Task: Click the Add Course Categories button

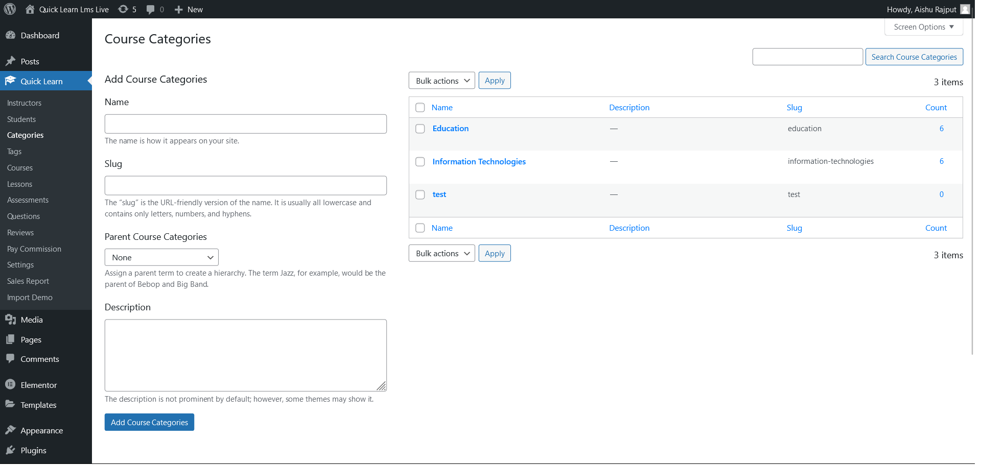Action: pos(149,422)
